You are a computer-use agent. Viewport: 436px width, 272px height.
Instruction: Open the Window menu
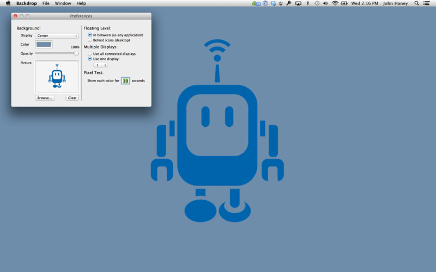(x=63, y=3)
